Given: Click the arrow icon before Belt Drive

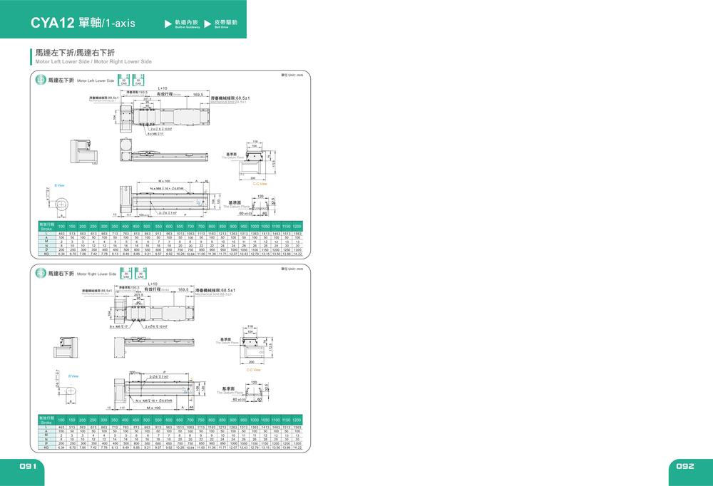Looking at the screenshot, I should (x=207, y=24).
